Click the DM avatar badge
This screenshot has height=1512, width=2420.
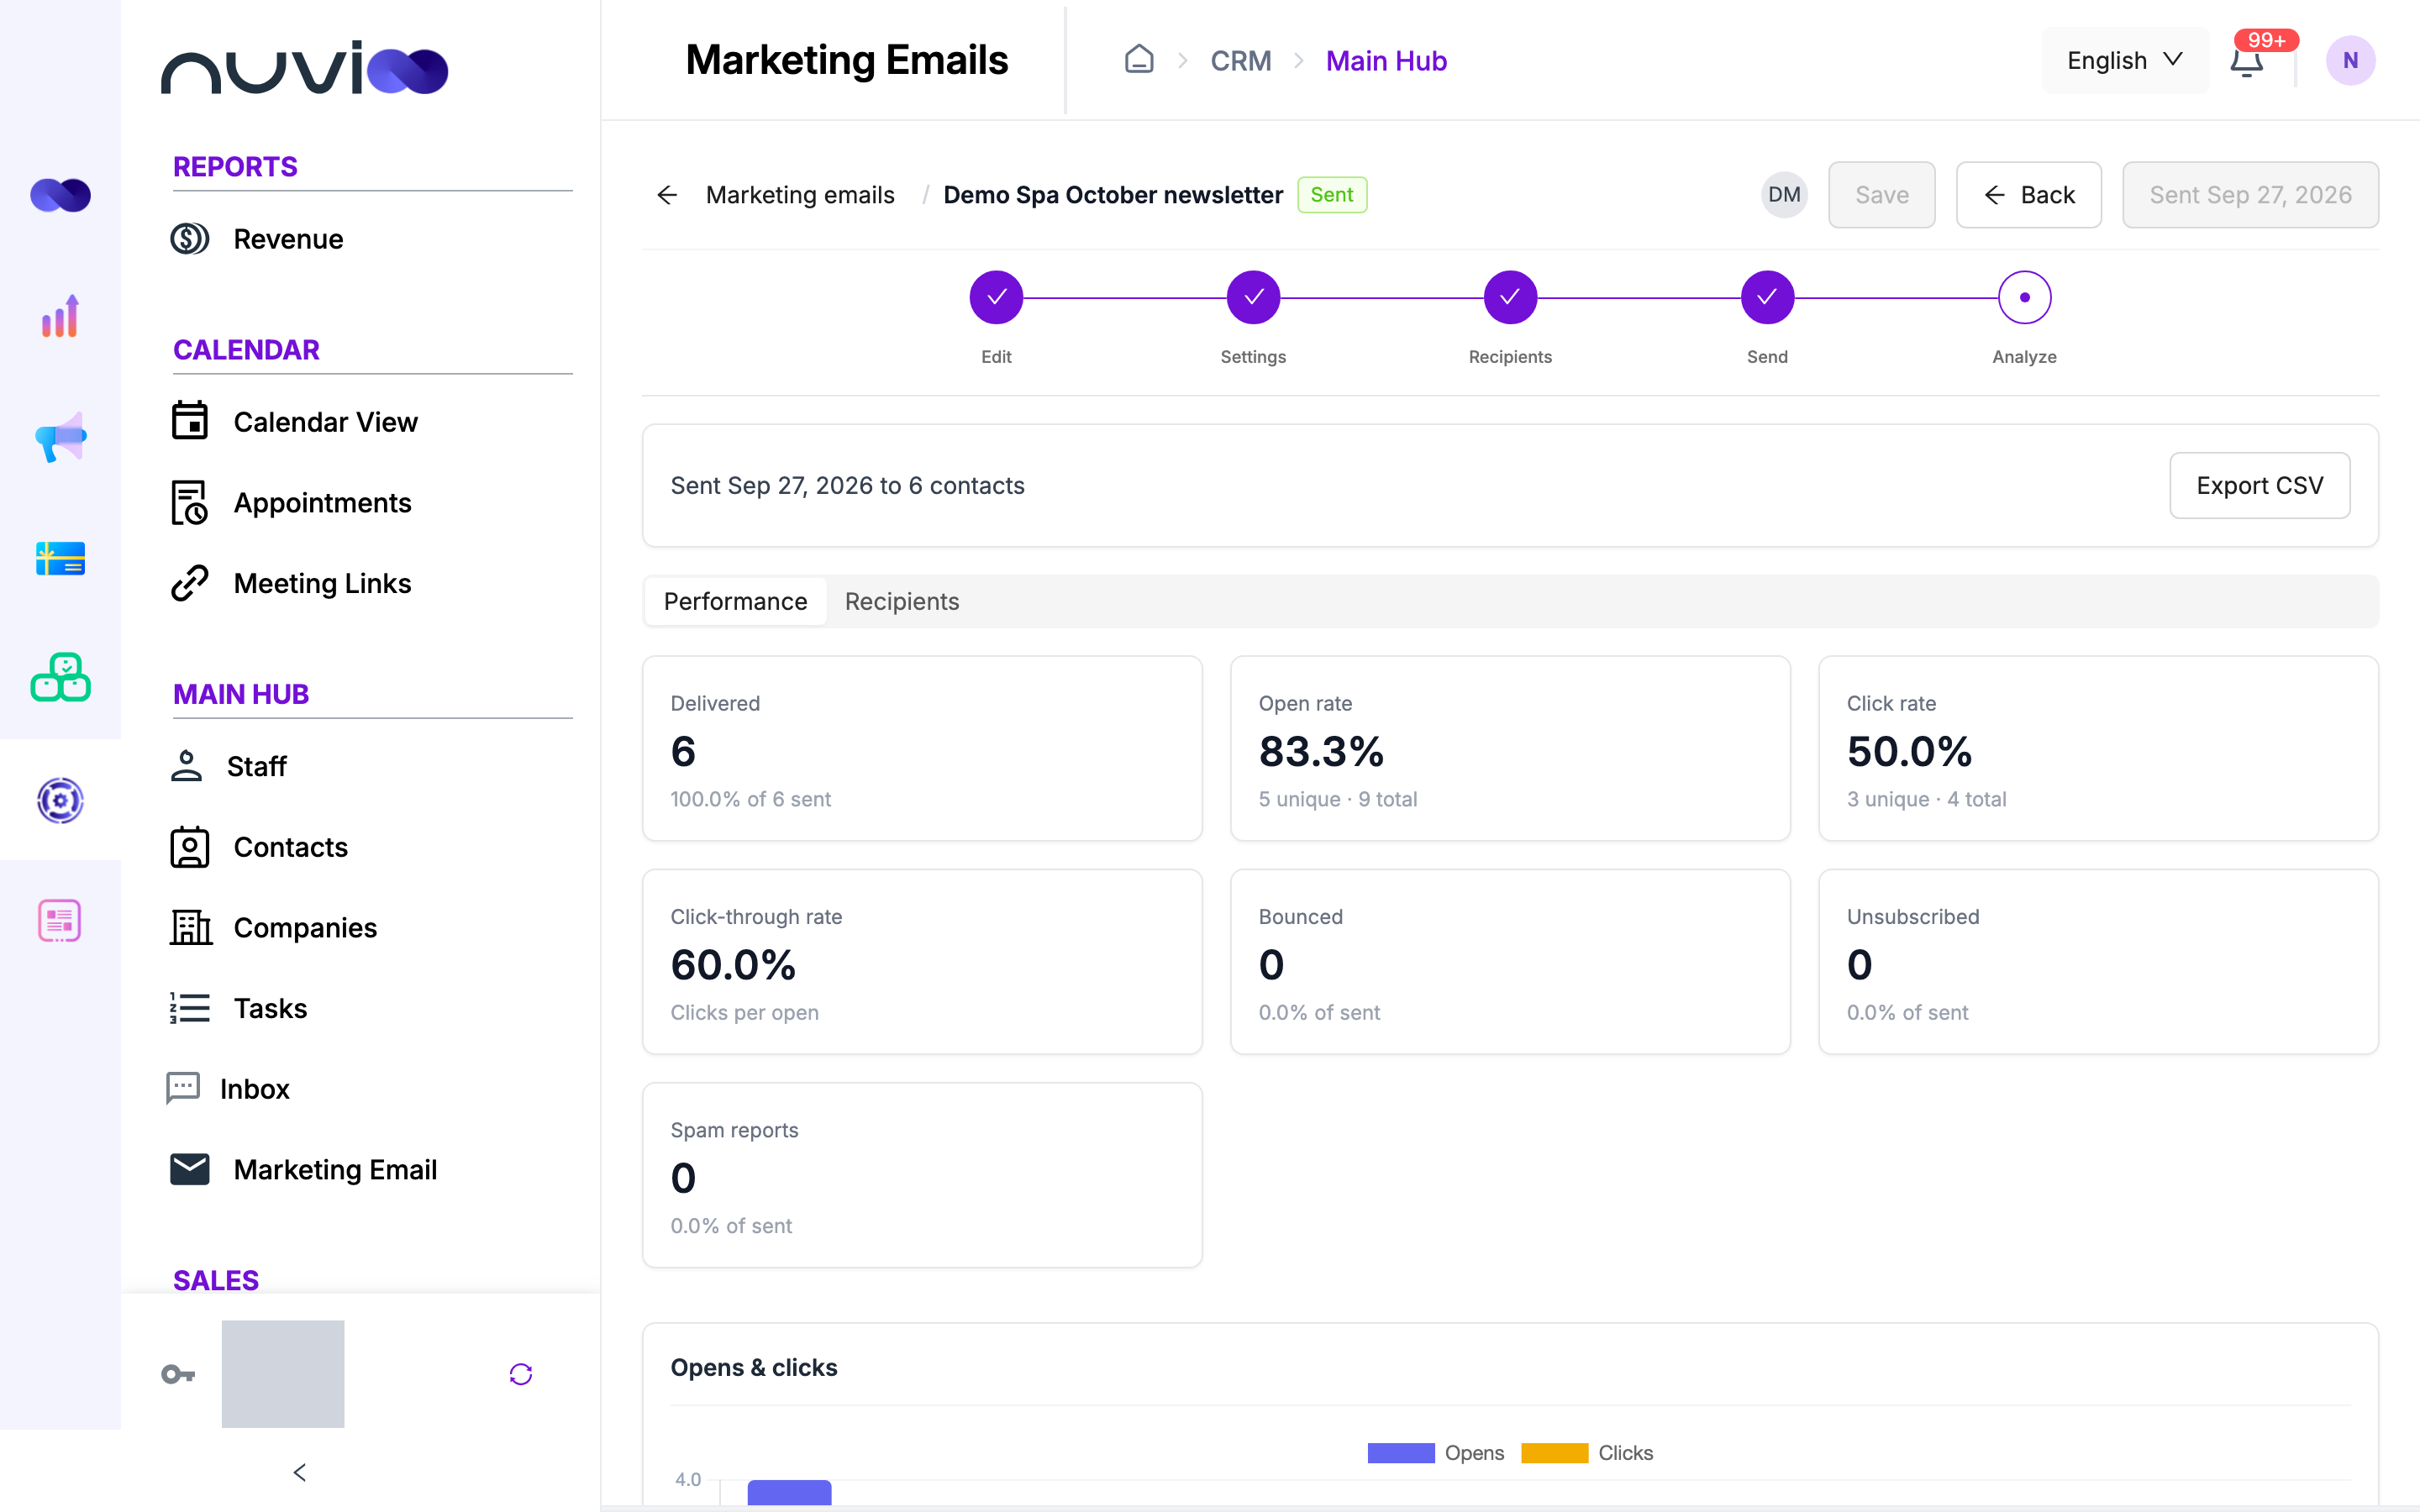coord(1784,195)
